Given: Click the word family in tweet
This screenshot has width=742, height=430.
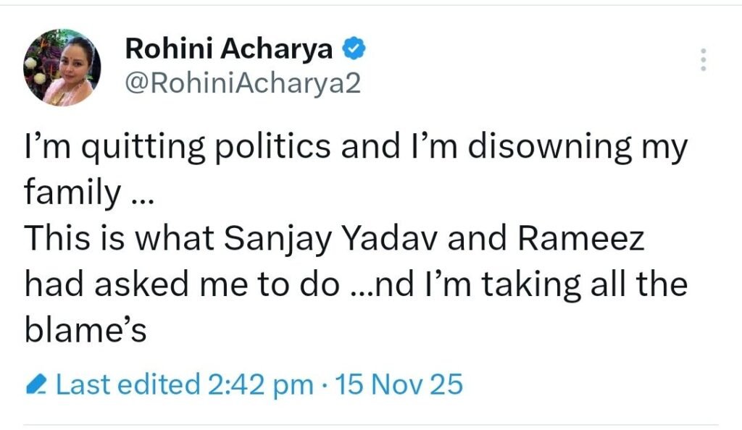Looking at the screenshot, I should click(71, 195).
